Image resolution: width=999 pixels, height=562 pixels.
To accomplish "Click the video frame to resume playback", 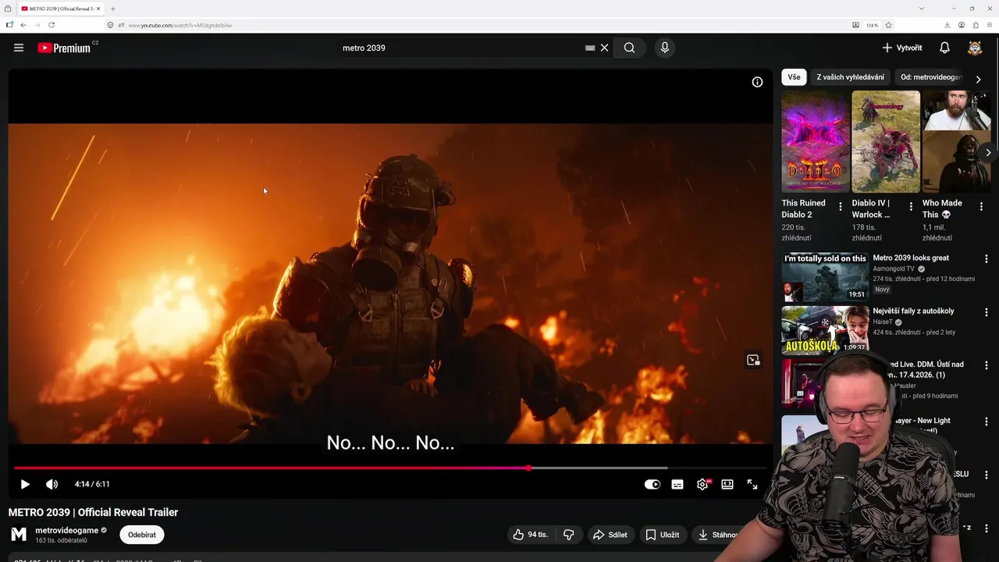I will tap(390, 283).
